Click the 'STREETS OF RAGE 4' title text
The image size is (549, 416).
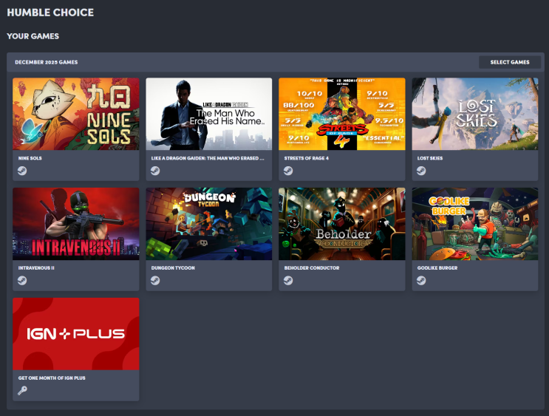pyautogui.click(x=307, y=158)
